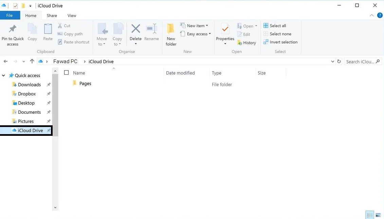Minimize the ribbon with the caret
The width and height of the screenshot is (384, 219).
pos(371,15)
